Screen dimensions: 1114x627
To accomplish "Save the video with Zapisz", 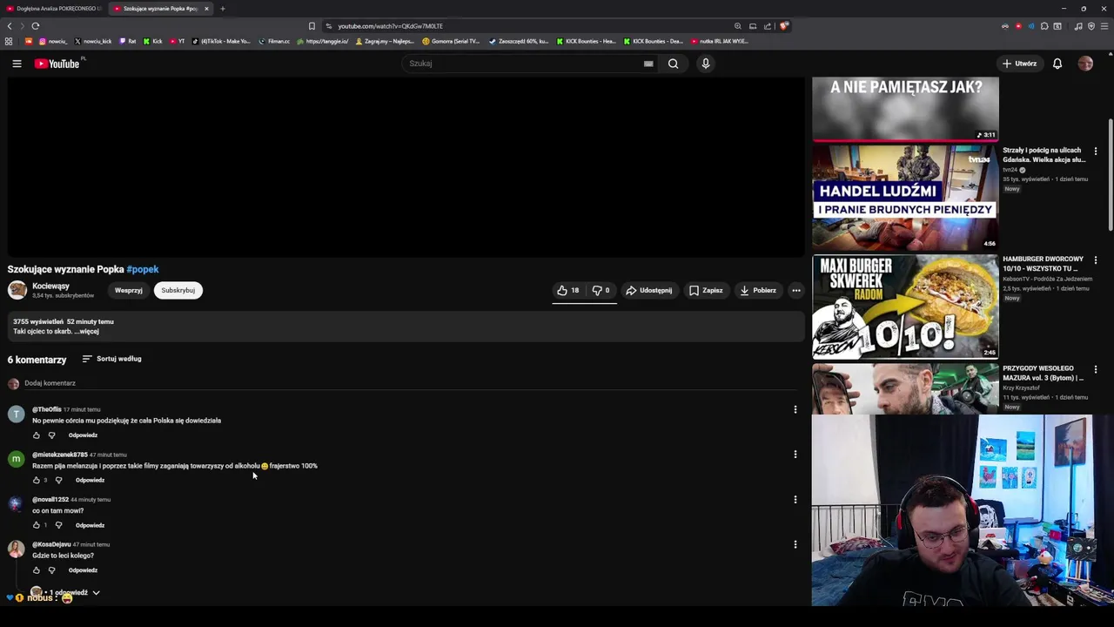I will (706, 290).
